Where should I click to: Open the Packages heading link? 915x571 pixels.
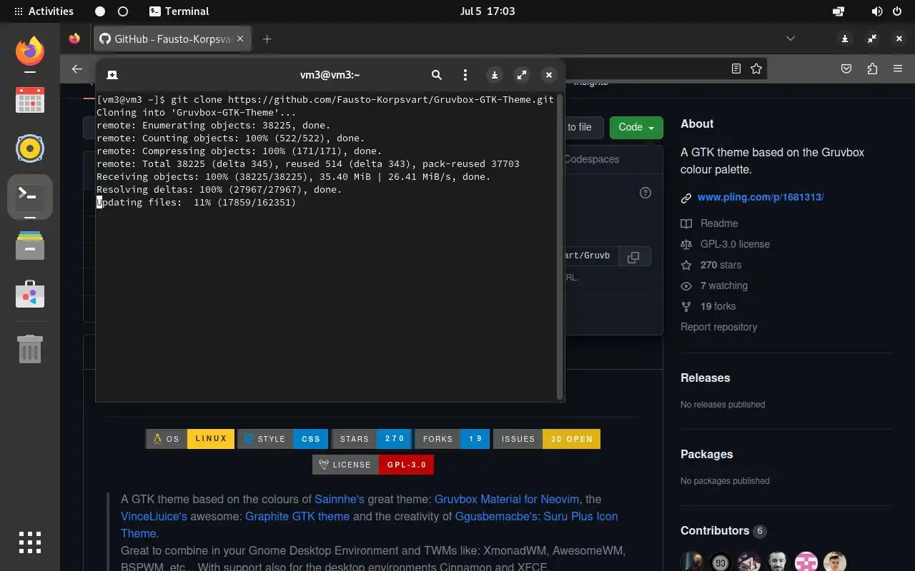click(706, 454)
